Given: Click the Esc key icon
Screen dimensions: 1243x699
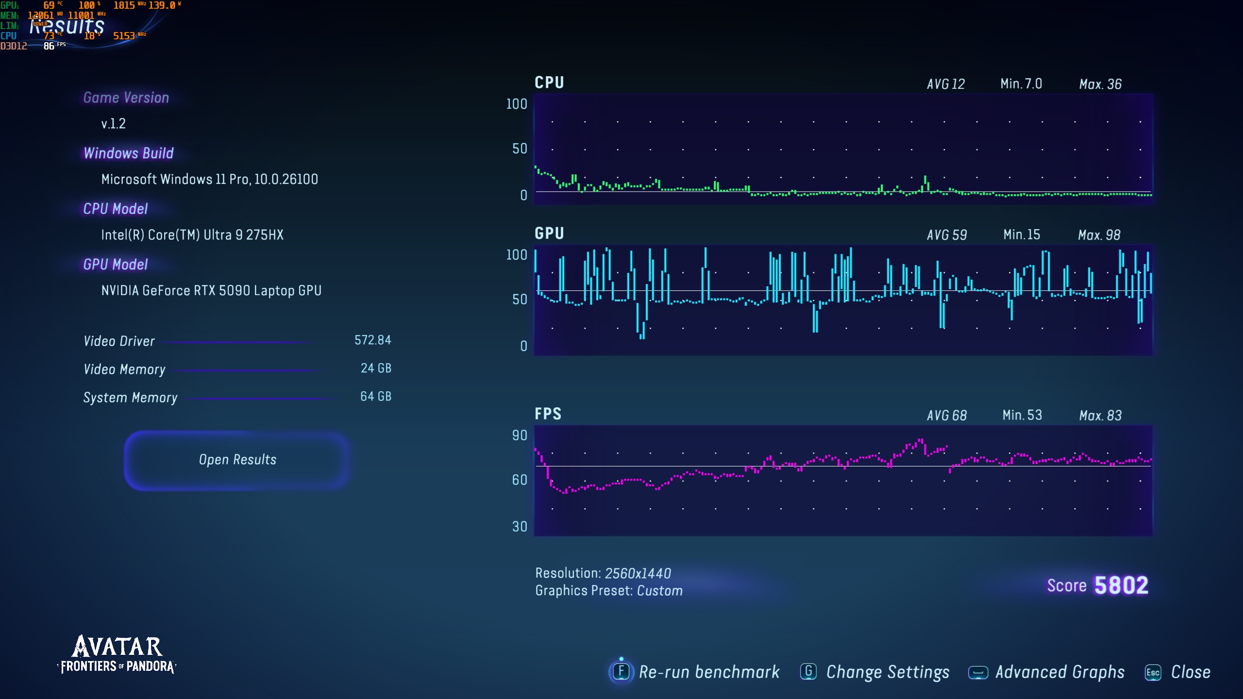Looking at the screenshot, I should (x=1153, y=673).
